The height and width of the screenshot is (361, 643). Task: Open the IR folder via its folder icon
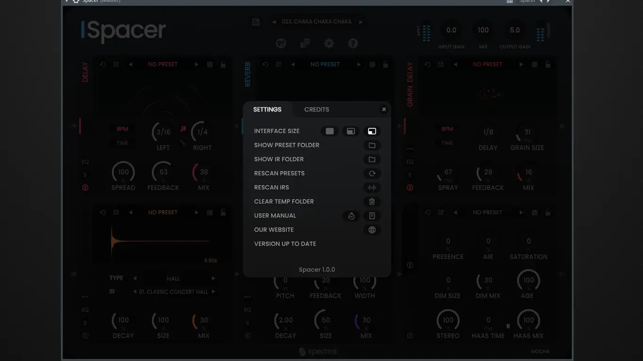tap(372, 159)
